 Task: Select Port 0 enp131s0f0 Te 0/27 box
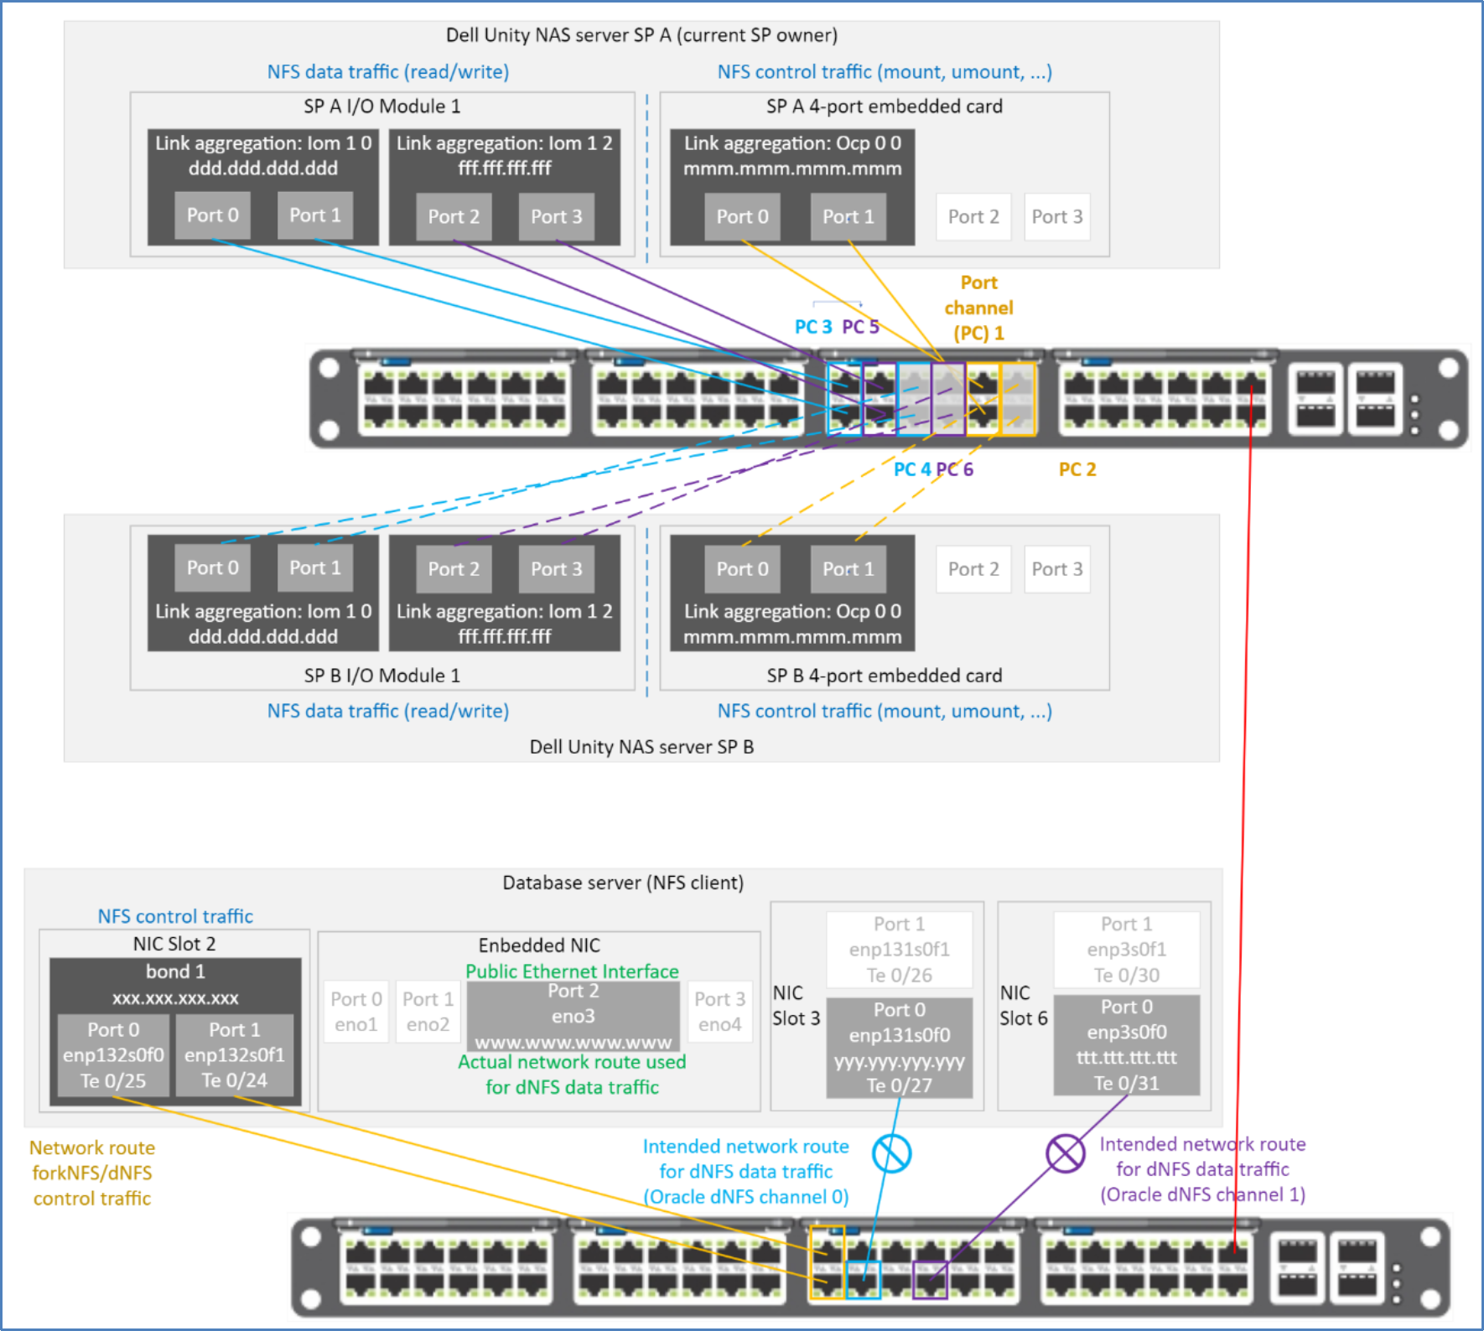point(900,1048)
